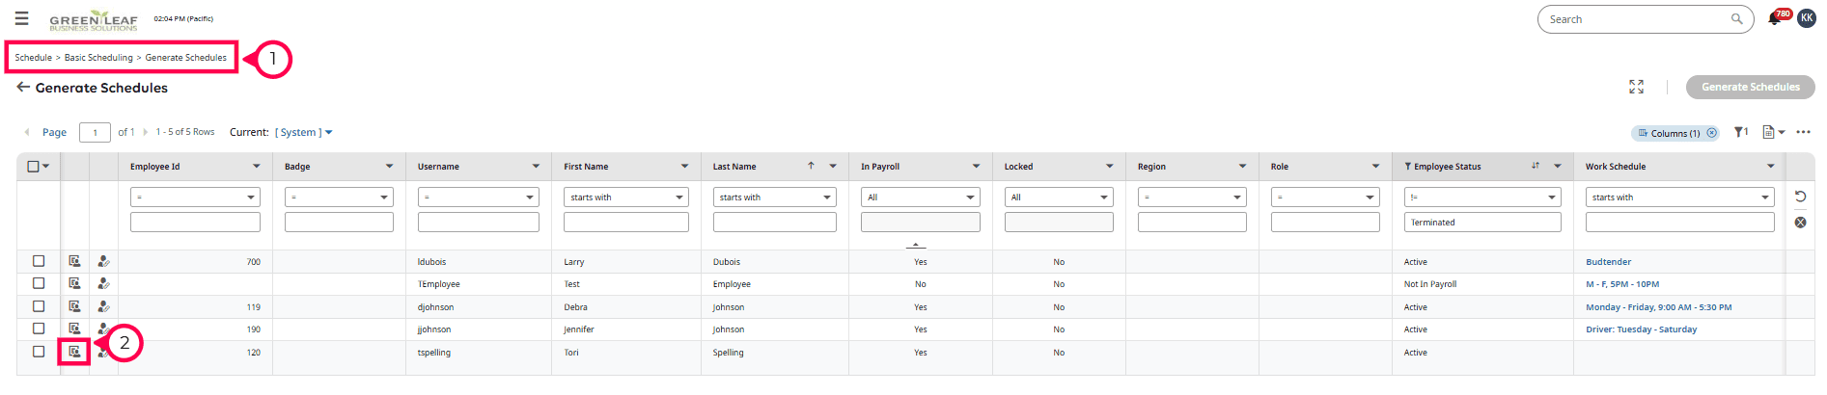Click the back arrow beside Generate Schedules
1827x395 pixels.
point(23,87)
